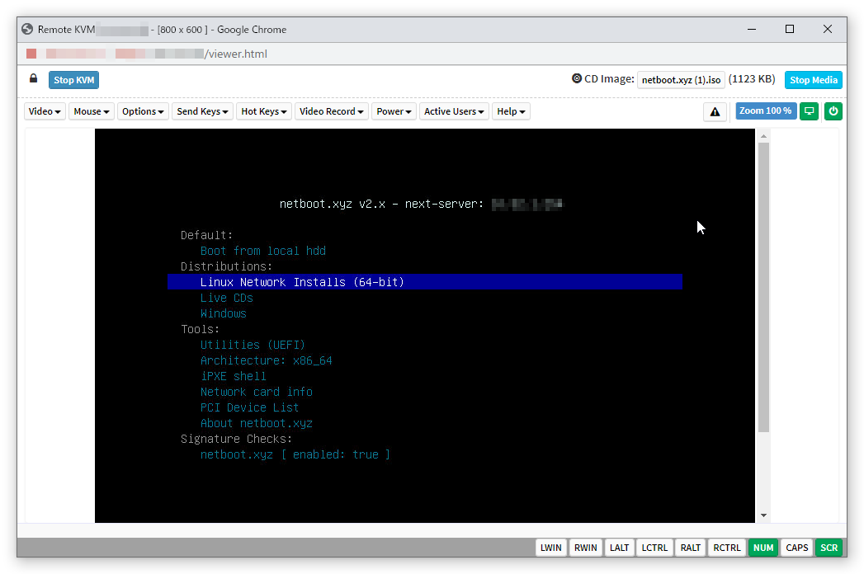This screenshot has height=574, width=864.
Task: Click the Stop Media button
Action: tap(813, 79)
